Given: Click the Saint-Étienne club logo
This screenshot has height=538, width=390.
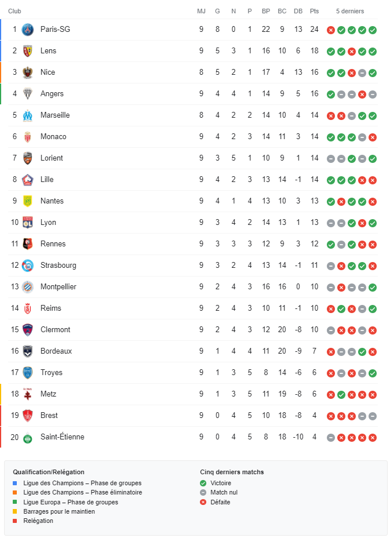Looking at the screenshot, I should pos(27,437).
